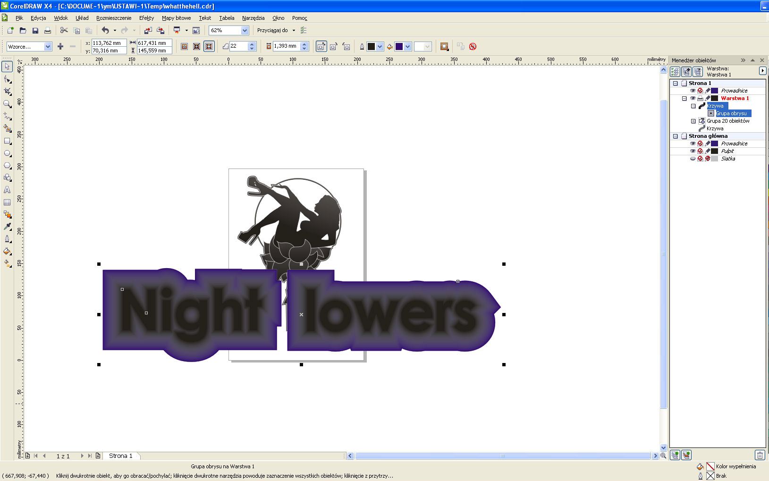Select the Ellipse tool
This screenshot has width=769, height=481.
pyautogui.click(x=8, y=153)
